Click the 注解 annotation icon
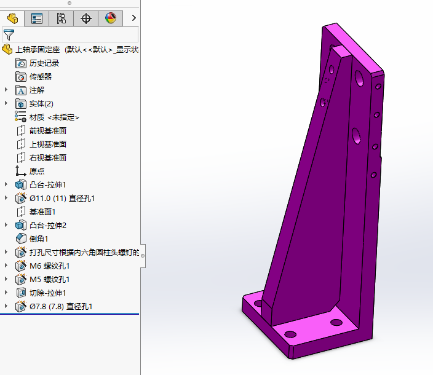Image resolution: width=433 pixels, height=375 pixels. point(21,90)
